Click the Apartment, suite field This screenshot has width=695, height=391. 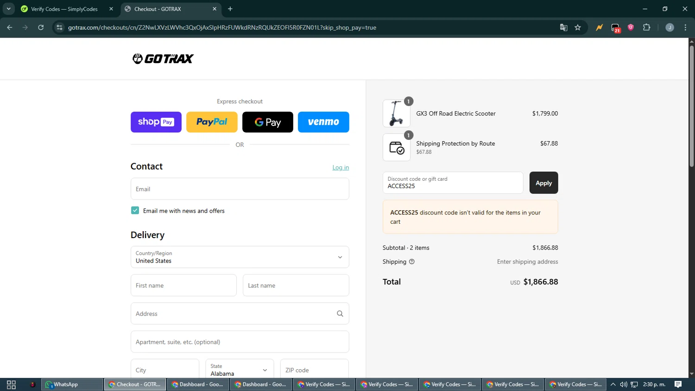240,342
